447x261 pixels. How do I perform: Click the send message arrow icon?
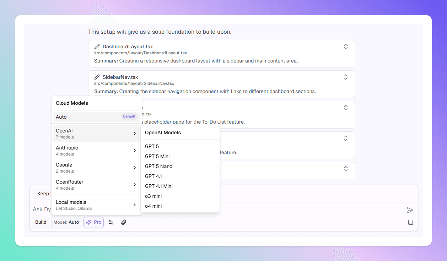(x=410, y=210)
